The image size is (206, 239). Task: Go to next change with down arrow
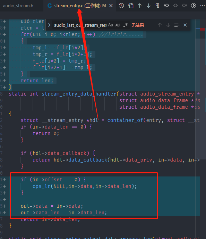pos(148,6)
